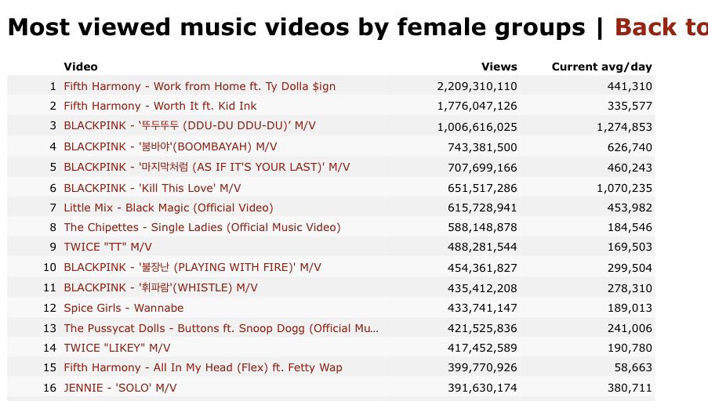Image resolution: width=708 pixels, height=401 pixels.
Task: Open Spice Girls Wannabe link
Action: [124, 308]
